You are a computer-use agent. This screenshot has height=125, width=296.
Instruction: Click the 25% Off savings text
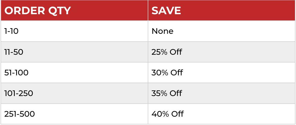[167, 52]
